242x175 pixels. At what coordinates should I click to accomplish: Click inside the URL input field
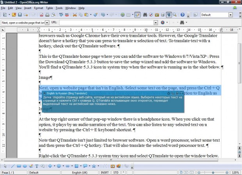[x=107, y=23]
